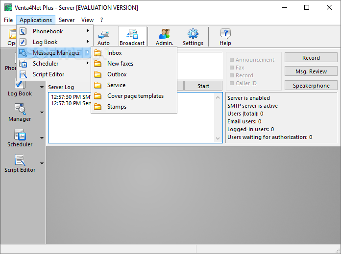Choose Cover page templates from submenu
This screenshot has width=341, height=254.
point(134,96)
